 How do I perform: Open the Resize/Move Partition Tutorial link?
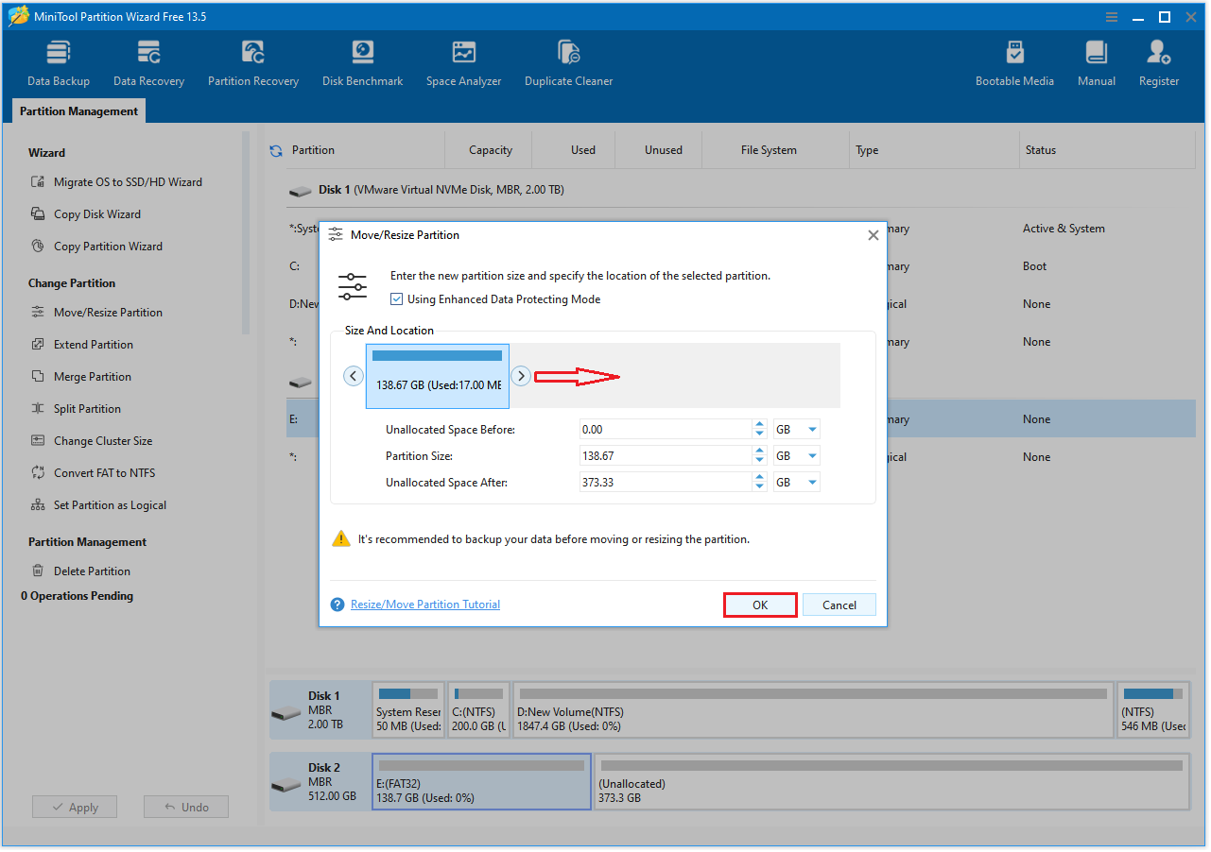pos(424,605)
